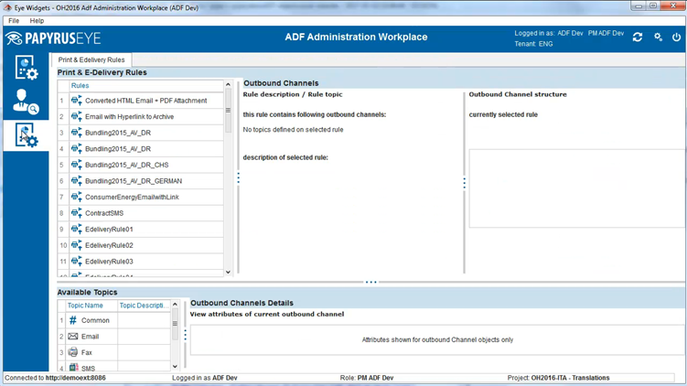Select the SMS topic name
687x386 pixels.
click(88, 369)
